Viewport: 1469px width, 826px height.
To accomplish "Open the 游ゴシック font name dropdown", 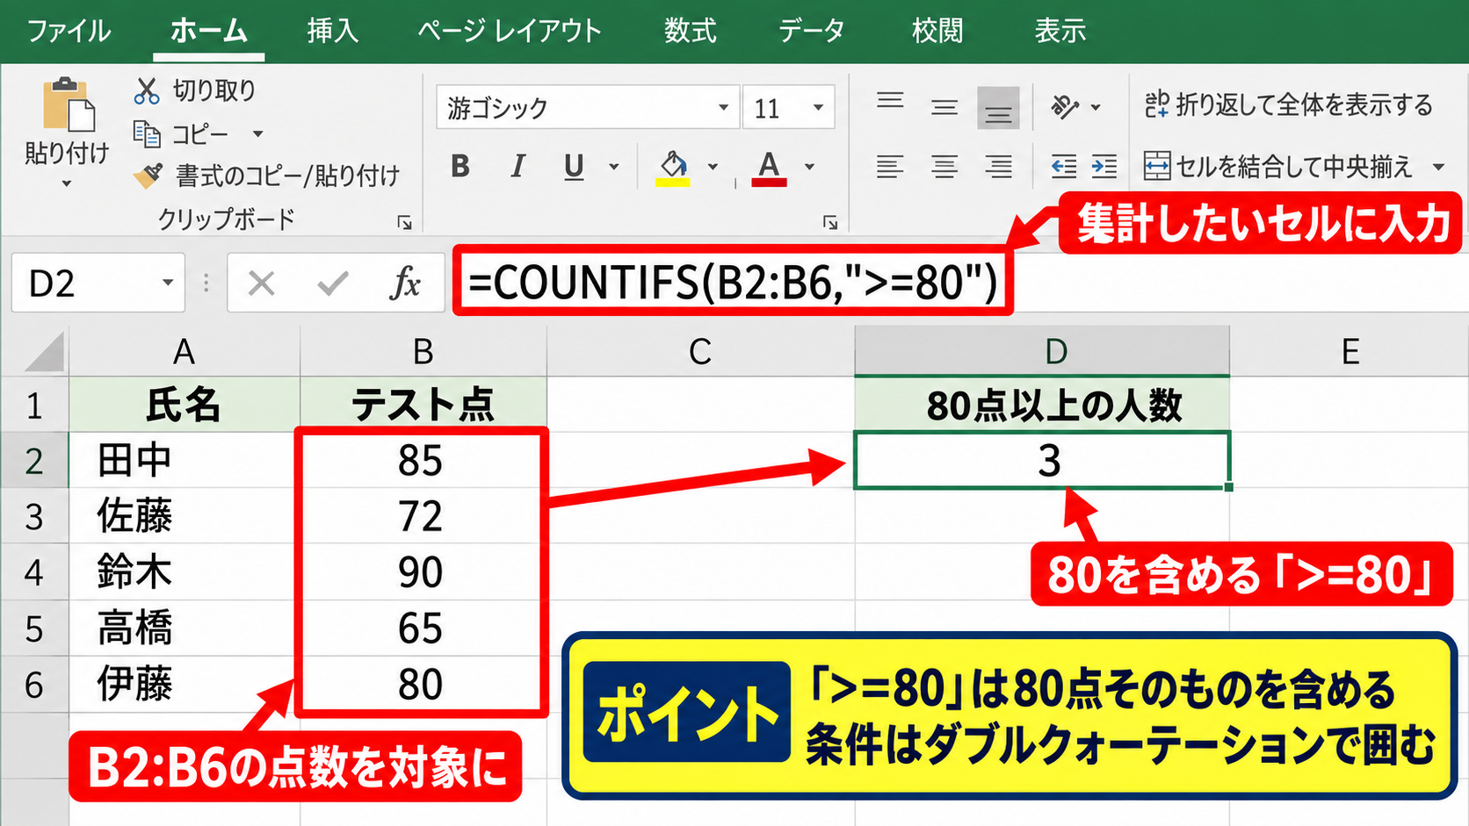I will pyautogui.click(x=723, y=107).
